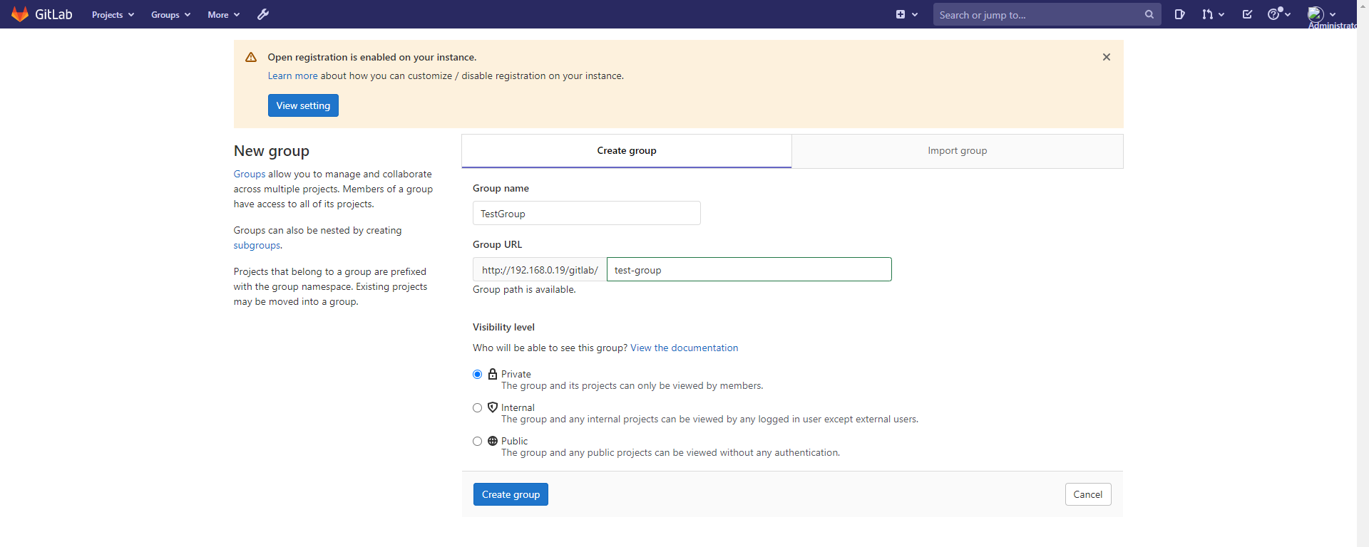The height and width of the screenshot is (547, 1369).
Task: Click the search magnifier icon
Action: [1149, 14]
